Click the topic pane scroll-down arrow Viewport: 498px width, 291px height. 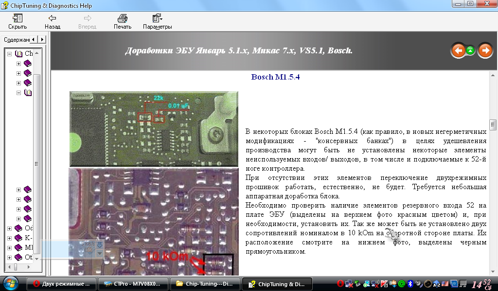point(493,272)
